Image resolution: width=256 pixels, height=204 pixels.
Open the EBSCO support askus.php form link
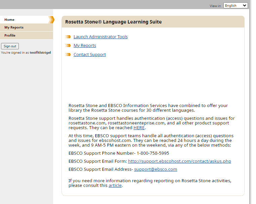(179, 161)
